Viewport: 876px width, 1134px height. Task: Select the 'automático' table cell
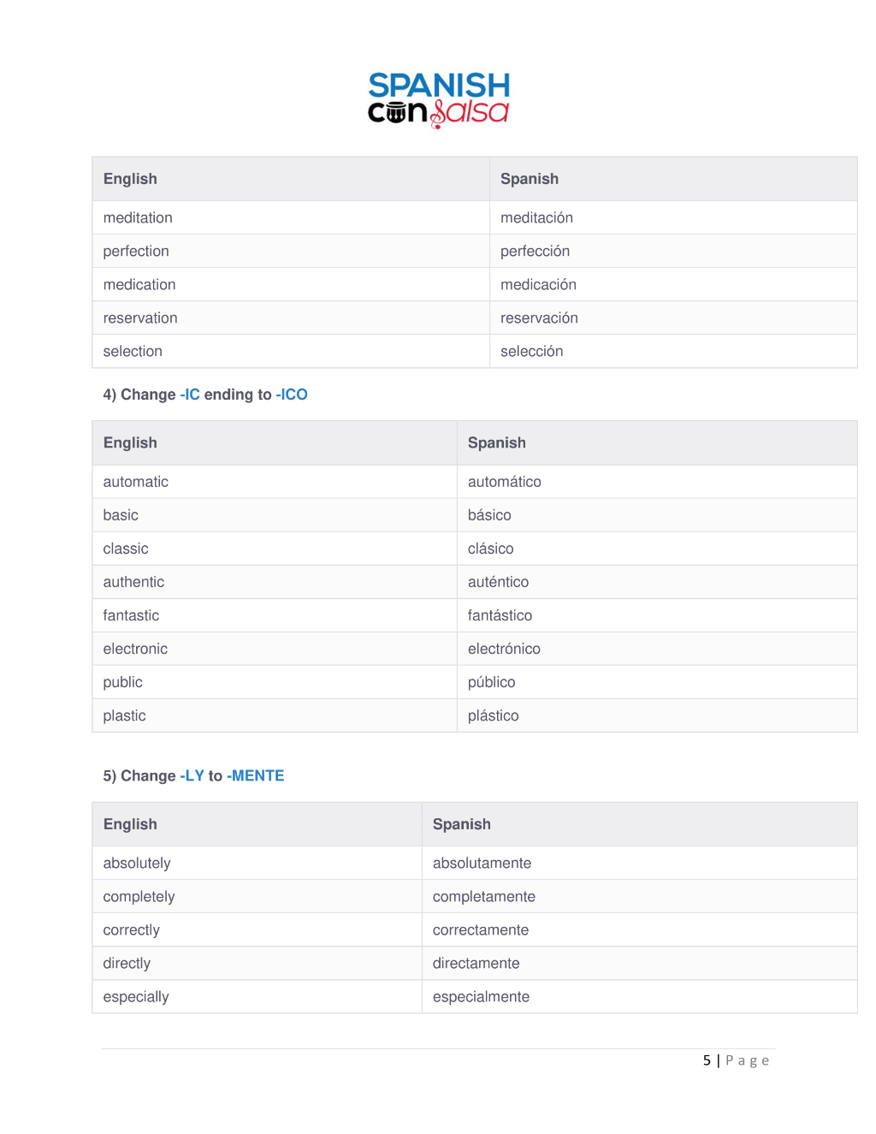(x=657, y=482)
